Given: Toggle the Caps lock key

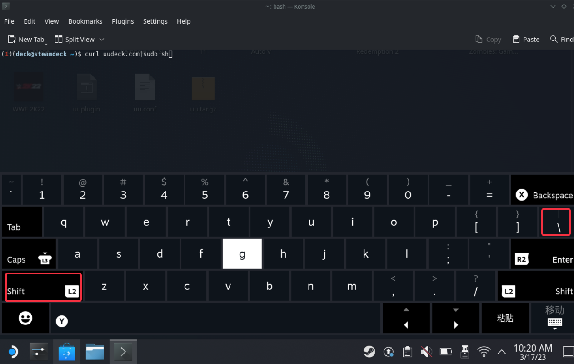Looking at the screenshot, I should [x=29, y=254].
